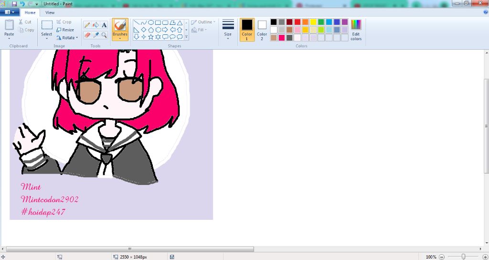Viewport: 489px width, 260px height.
Task: Open the Edit colors dialog
Action: (356, 30)
